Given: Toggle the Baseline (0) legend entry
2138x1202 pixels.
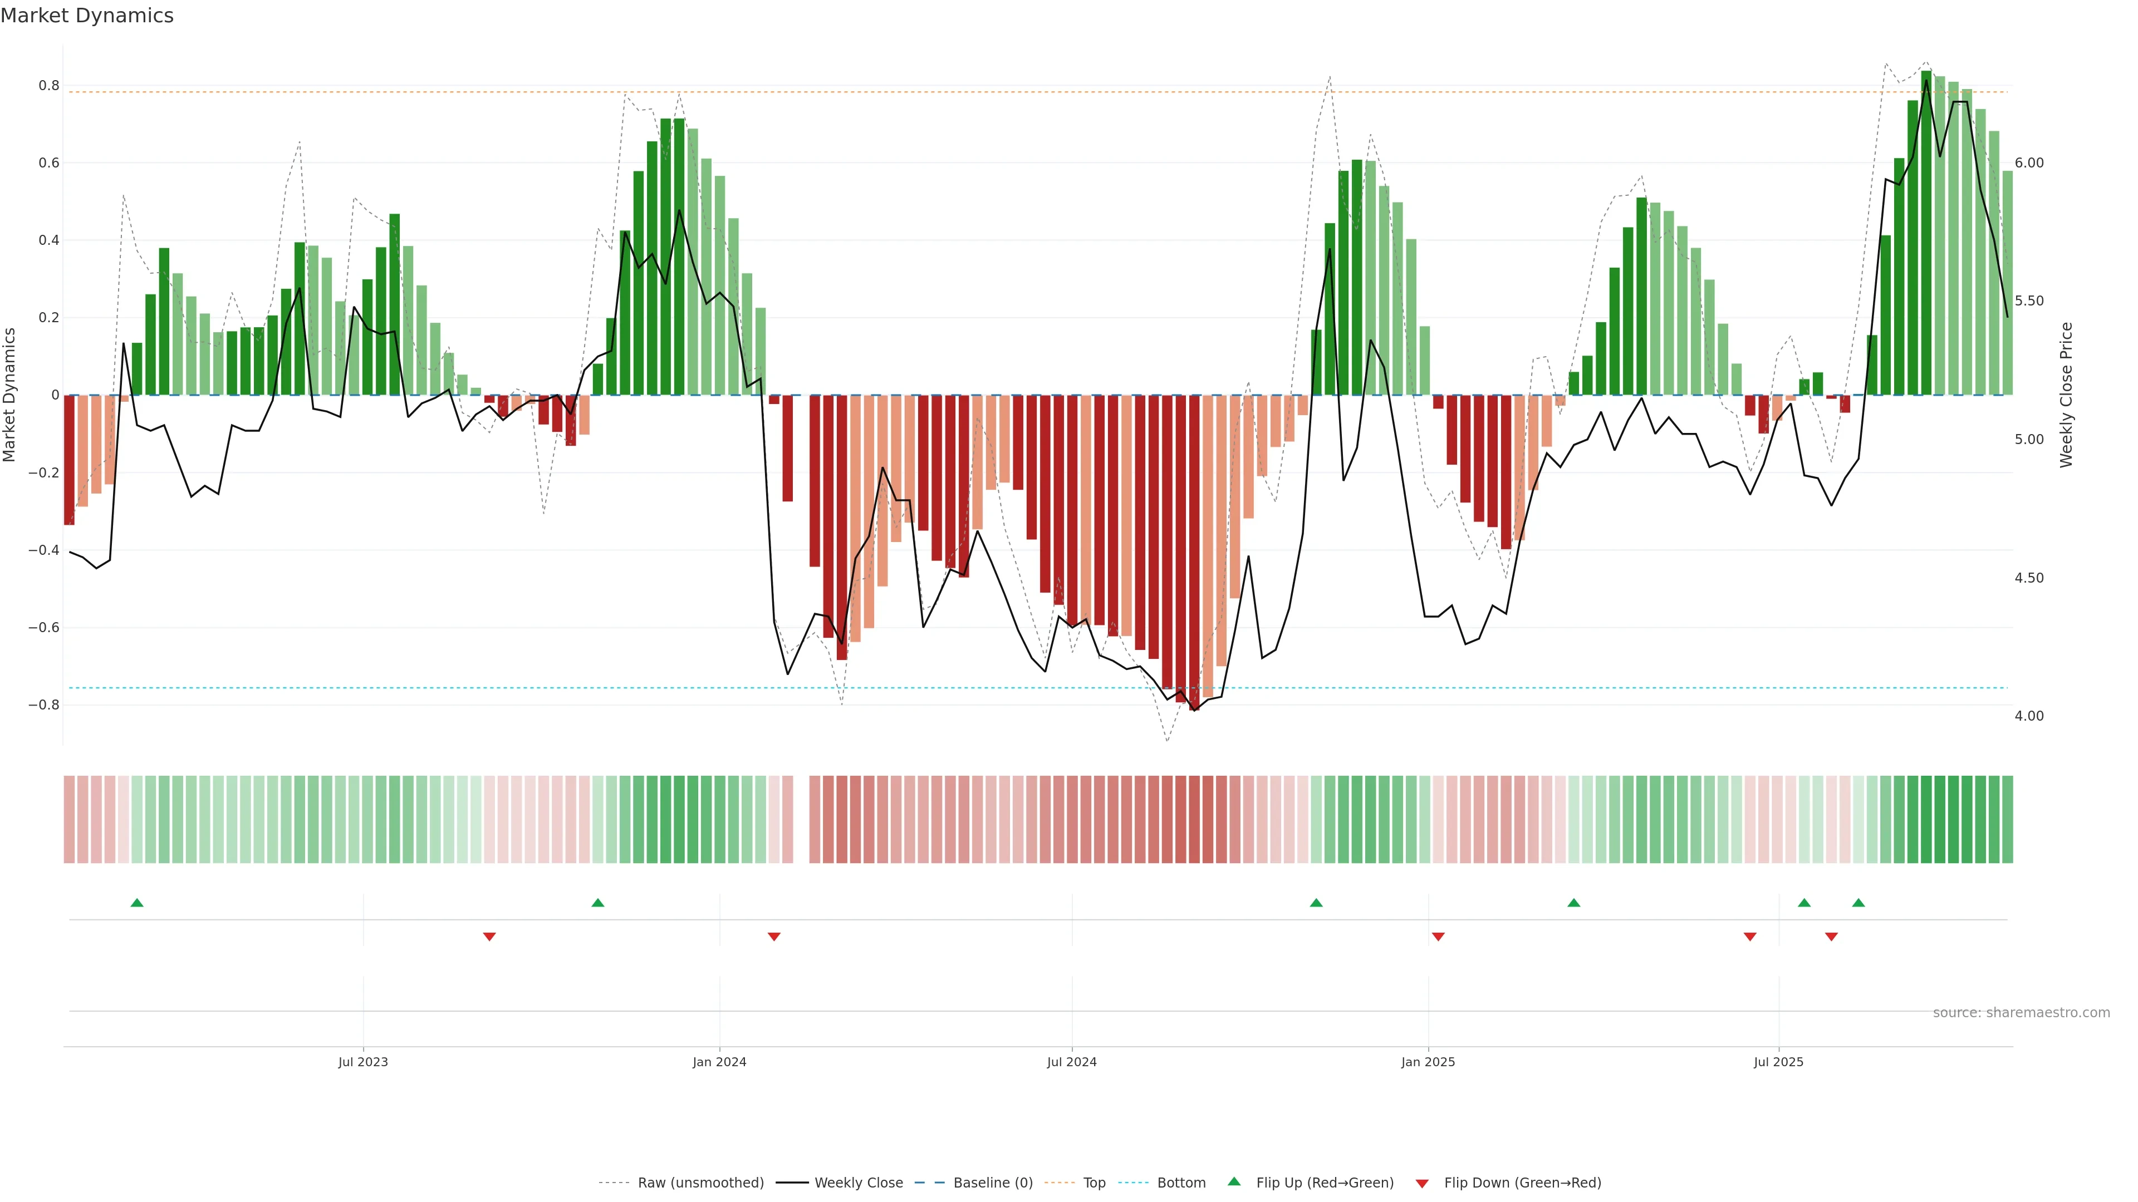Looking at the screenshot, I should 993,1183.
